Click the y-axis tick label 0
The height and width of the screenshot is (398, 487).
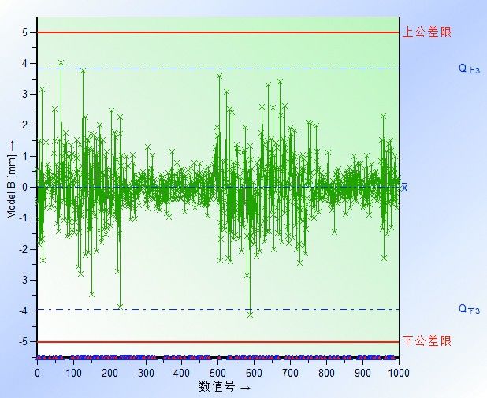pos(26,187)
